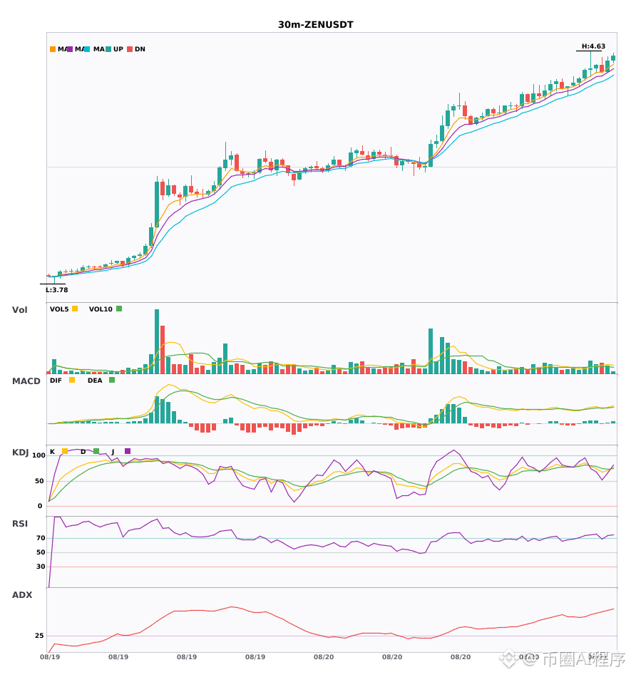Select the MACD panel label
The height and width of the screenshot is (677, 631).
click(26, 381)
